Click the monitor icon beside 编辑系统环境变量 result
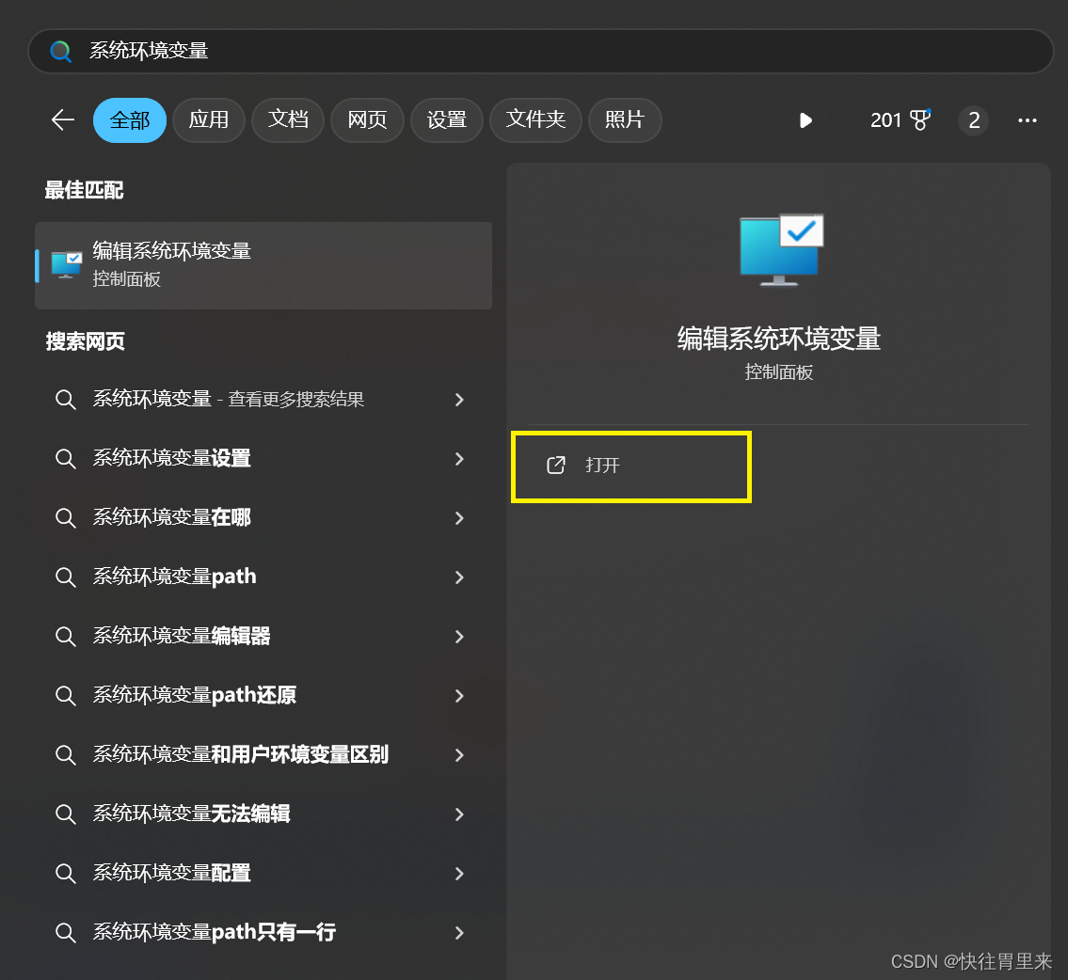1068x980 pixels. (x=67, y=264)
